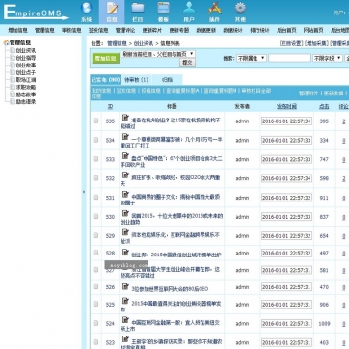Screen dimensions: 349x349
Task: Click the edit icon on row 534
Action: [x=125, y=137]
